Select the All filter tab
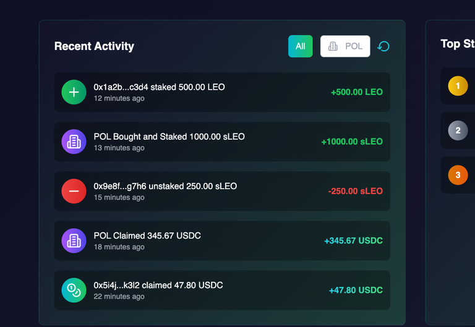Viewport: 475px width, 327px height. [x=300, y=46]
